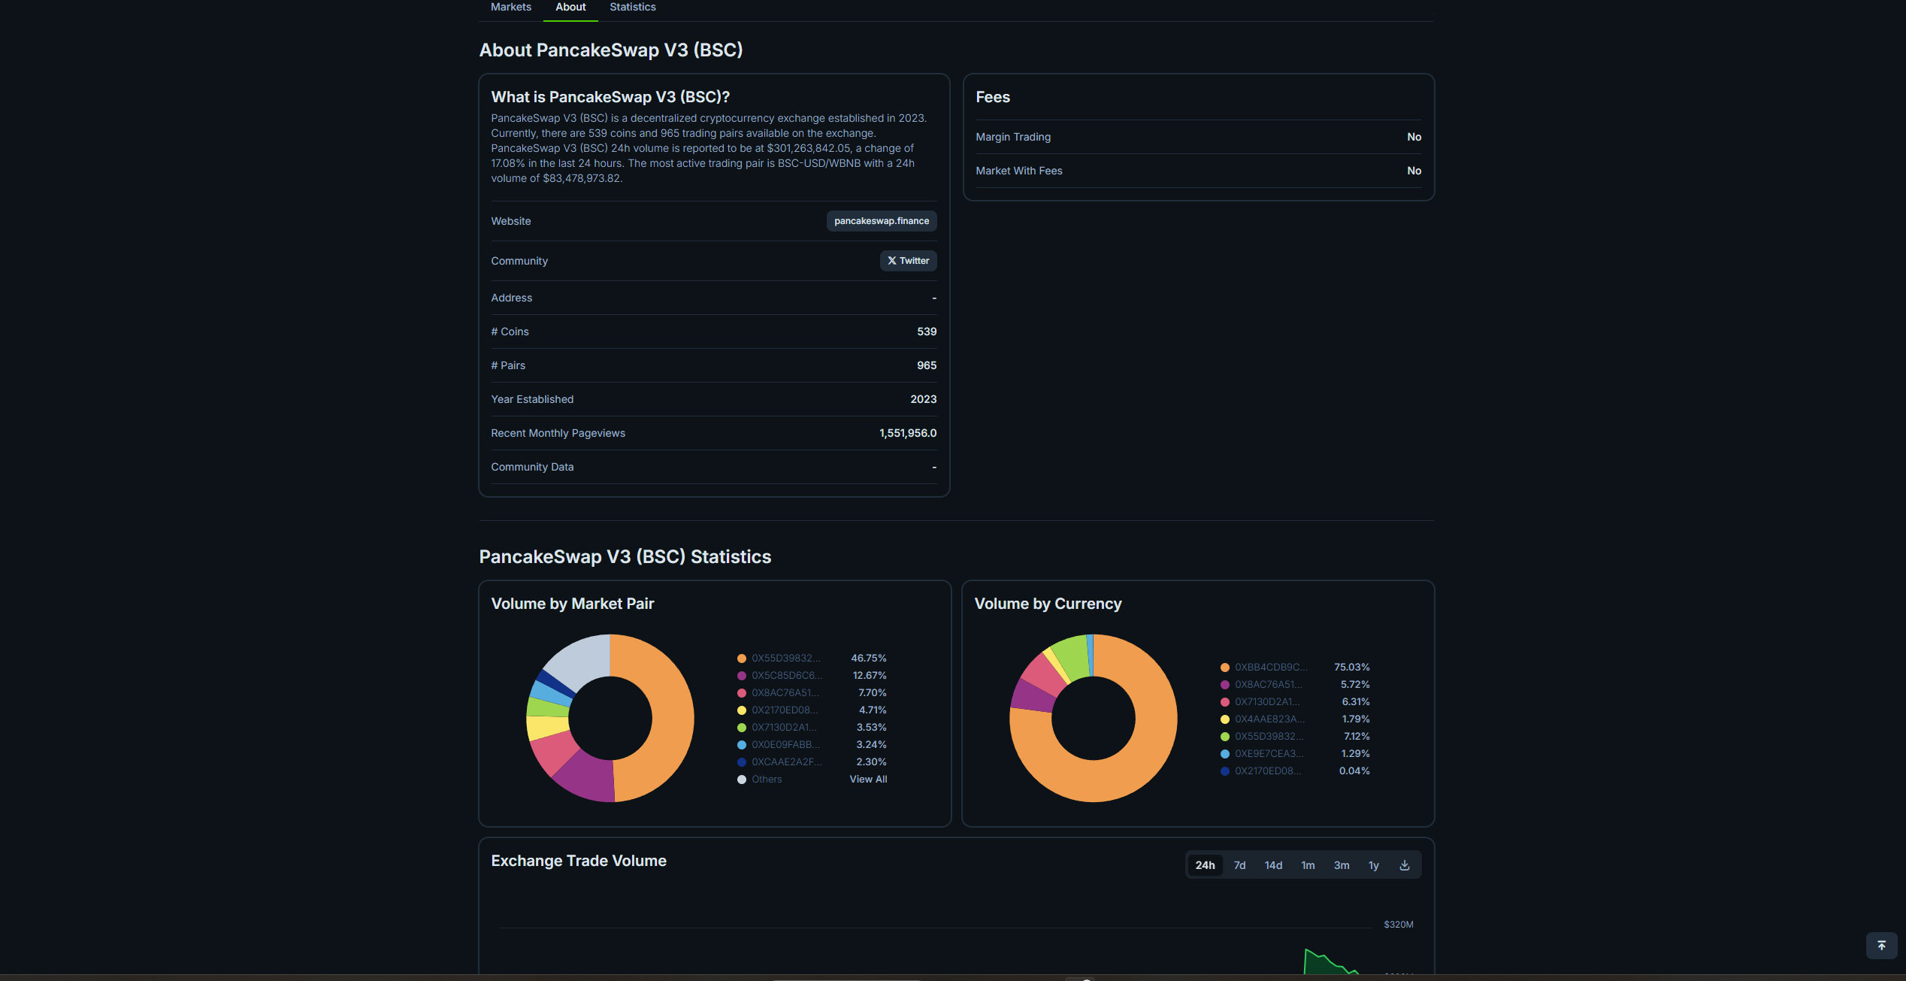Toggle 0XCAAE2A2F dark blue legend dot
This screenshot has height=981, width=1906.
tap(741, 762)
